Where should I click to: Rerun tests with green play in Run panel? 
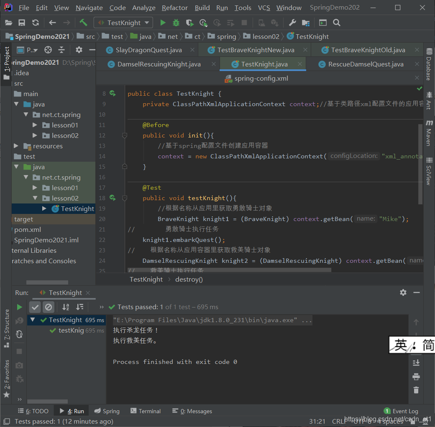pyautogui.click(x=19, y=307)
